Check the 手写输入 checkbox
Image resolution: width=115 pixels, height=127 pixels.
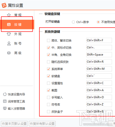(x=48, y=97)
